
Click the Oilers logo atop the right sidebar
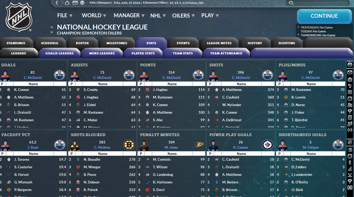(x=350, y=65)
